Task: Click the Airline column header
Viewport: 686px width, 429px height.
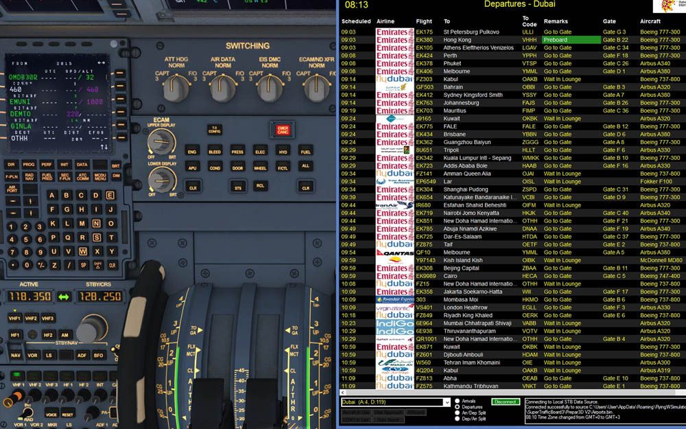Action: [x=386, y=21]
